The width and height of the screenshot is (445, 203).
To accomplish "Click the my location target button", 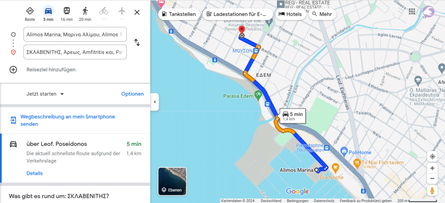I will coord(432,157).
